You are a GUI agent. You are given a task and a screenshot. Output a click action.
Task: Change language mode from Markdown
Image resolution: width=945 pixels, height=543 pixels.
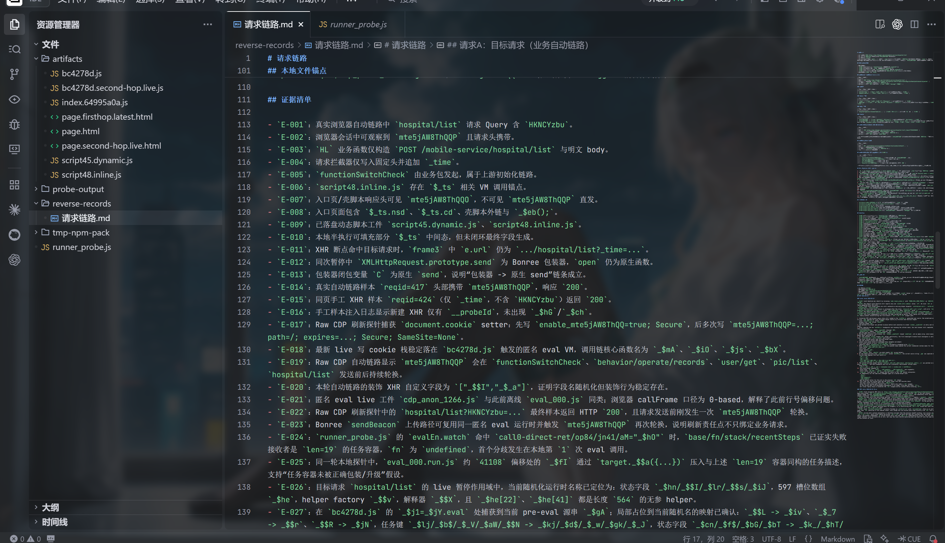838,538
